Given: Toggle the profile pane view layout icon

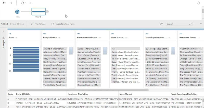Looking at the screenshot, I should pos(162,24).
